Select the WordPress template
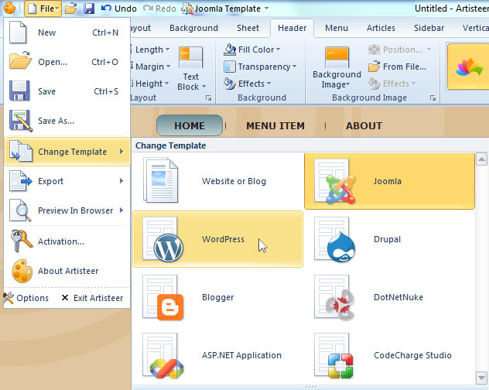 (x=217, y=239)
